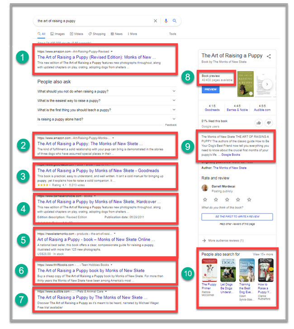Advance the book preview carousel arrow
The image size is (294, 329).
(267, 84)
